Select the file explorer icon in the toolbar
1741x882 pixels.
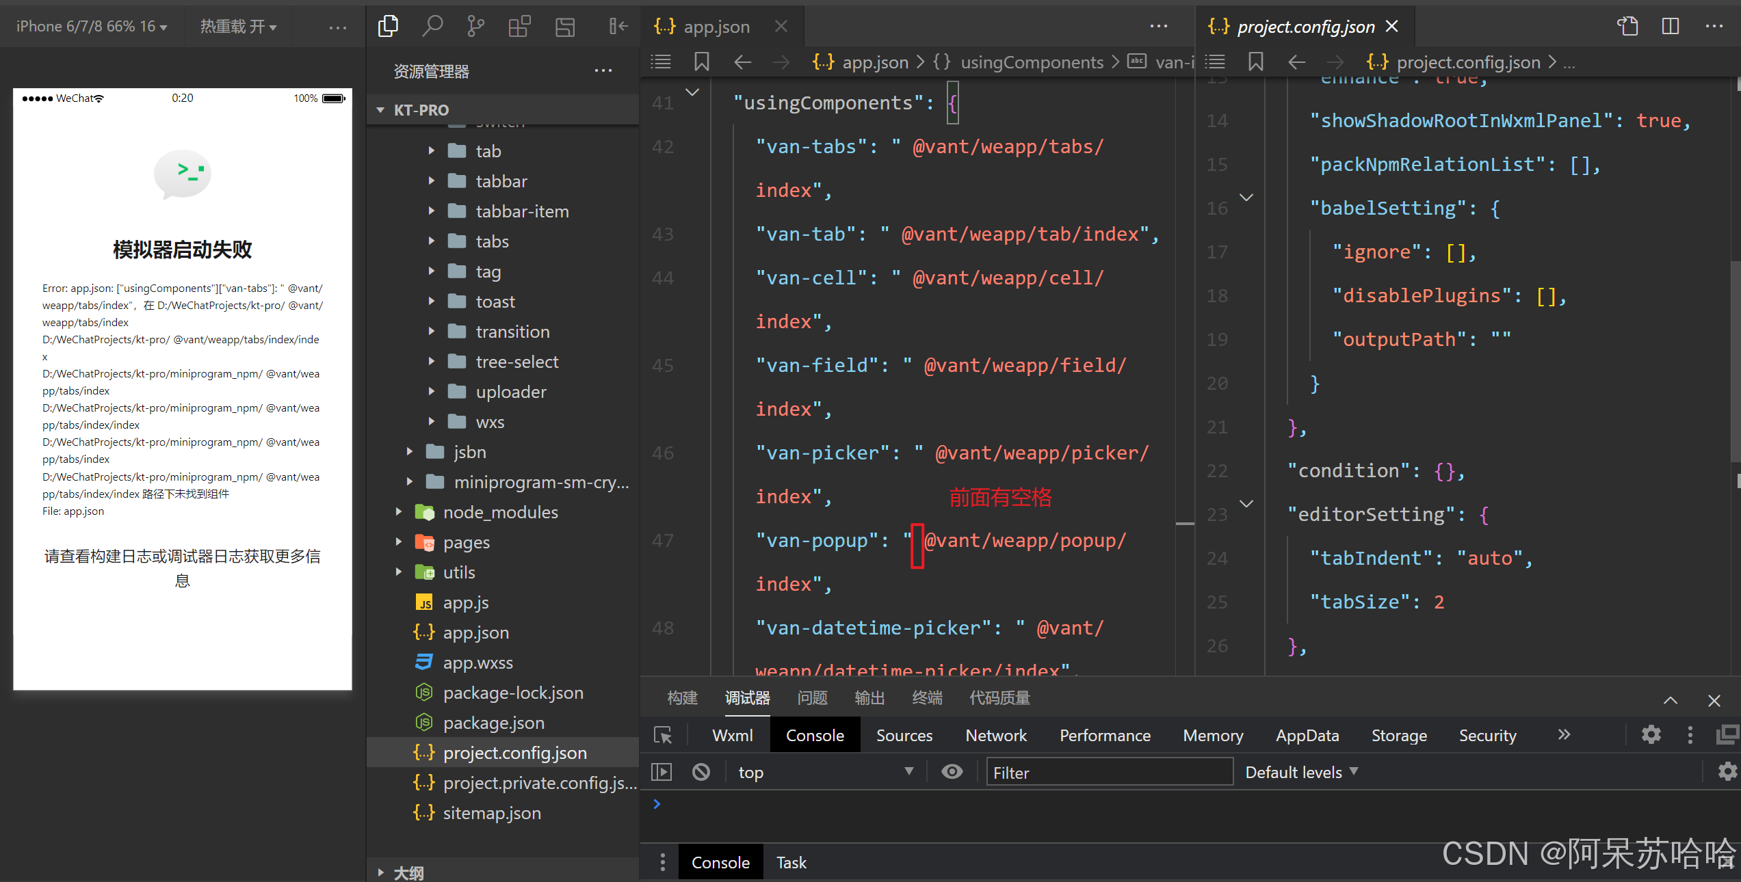388,25
